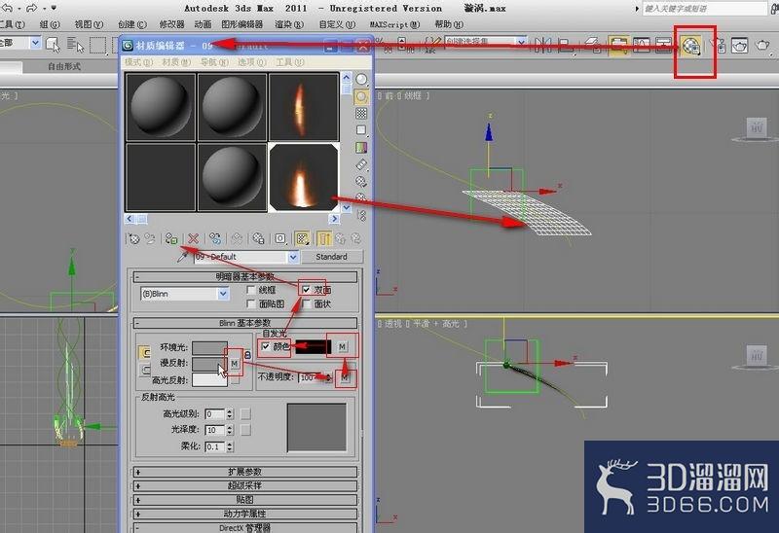Expand 扩展参数 rollout
This screenshot has height=533, width=779.
point(245,472)
